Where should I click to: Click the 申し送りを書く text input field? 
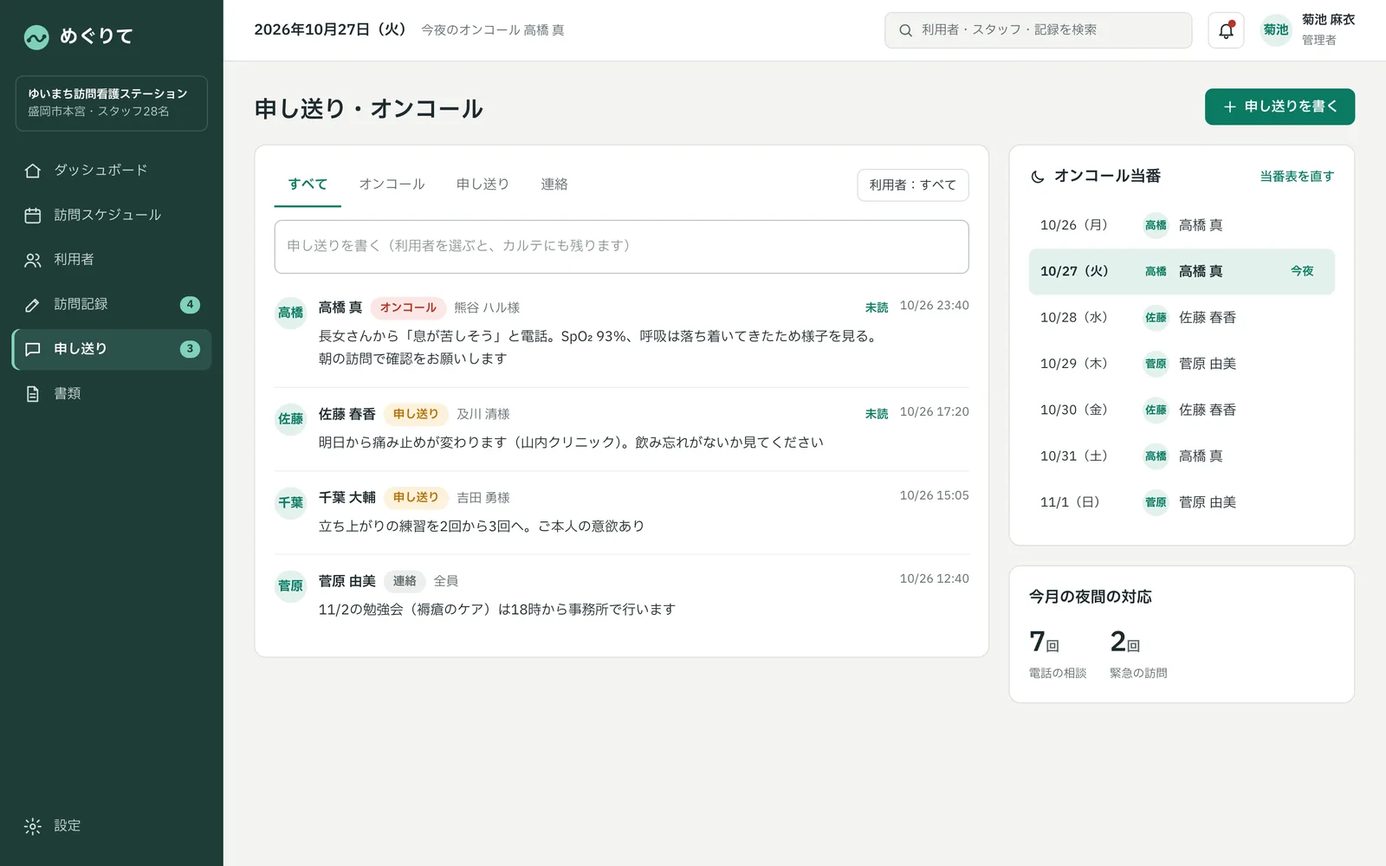pyautogui.click(x=621, y=247)
